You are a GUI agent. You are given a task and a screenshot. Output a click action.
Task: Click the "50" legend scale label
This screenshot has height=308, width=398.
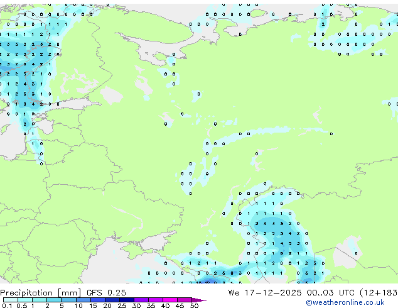(194, 305)
